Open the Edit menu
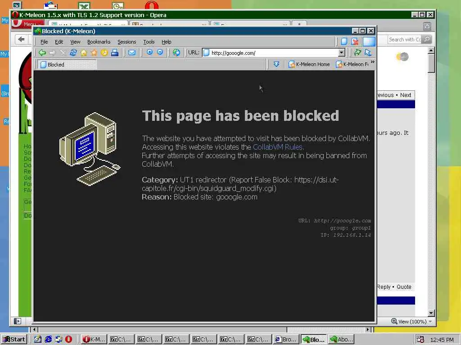 click(x=59, y=42)
